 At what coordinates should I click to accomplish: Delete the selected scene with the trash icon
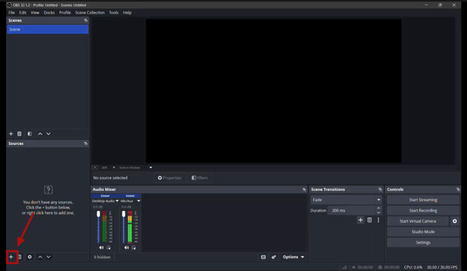click(20, 134)
